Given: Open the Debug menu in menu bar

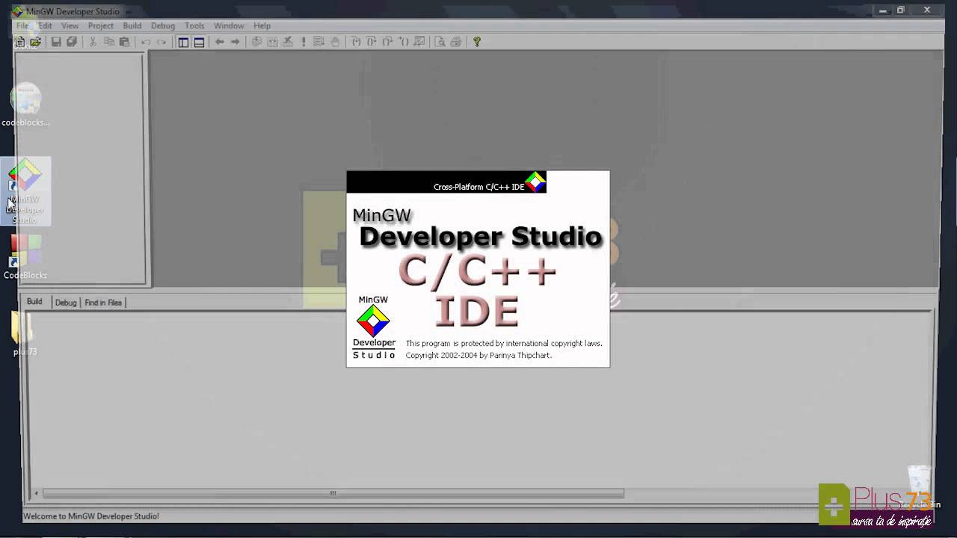Looking at the screenshot, I should coord(163,25).
